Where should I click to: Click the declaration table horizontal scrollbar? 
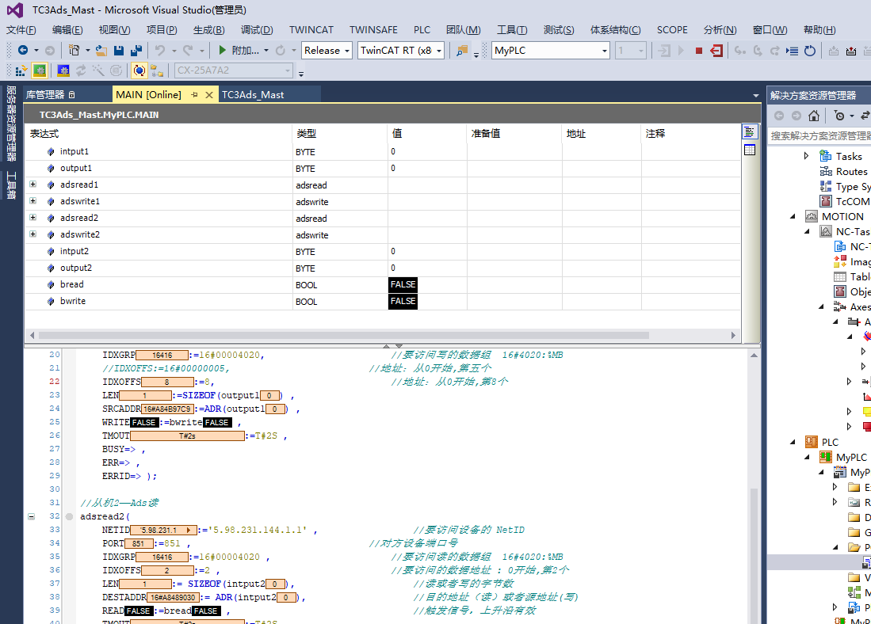pos(343,335)
